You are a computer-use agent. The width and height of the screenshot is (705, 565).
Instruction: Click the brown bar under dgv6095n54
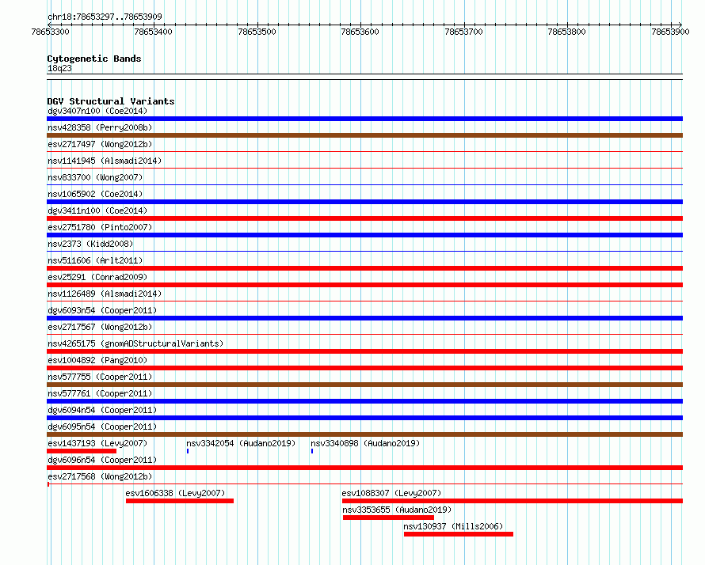(x=364, y=434)
